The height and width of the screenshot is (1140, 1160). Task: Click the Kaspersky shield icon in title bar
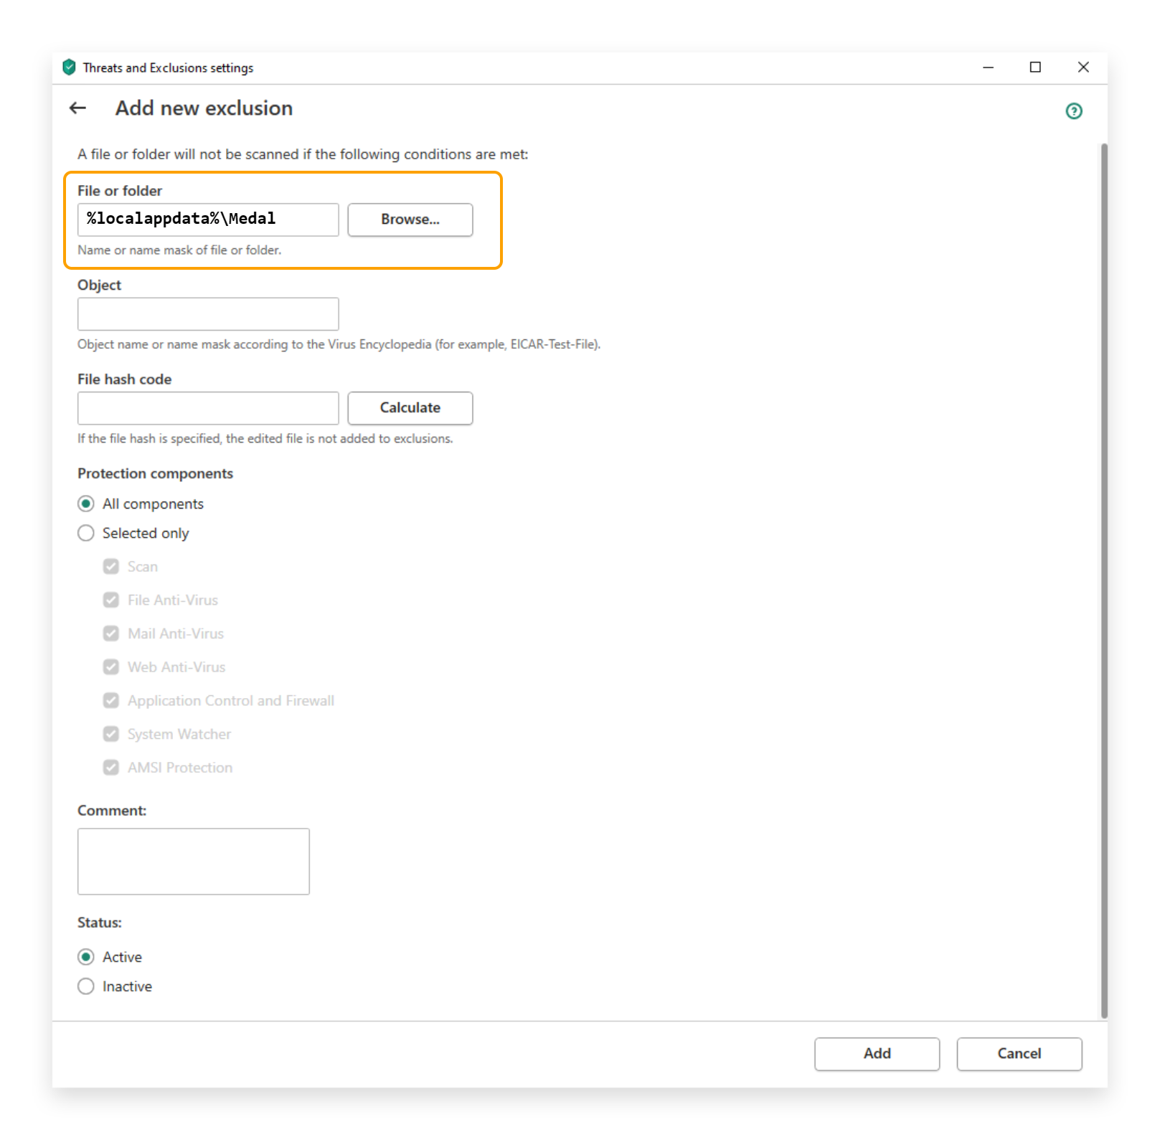(69, 67)
